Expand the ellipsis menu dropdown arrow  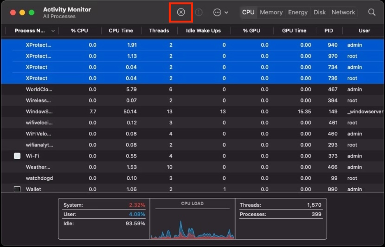(226, 12)
